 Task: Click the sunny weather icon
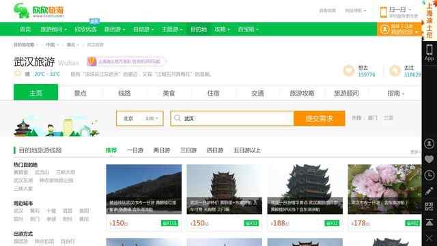[x=18, y=74]
